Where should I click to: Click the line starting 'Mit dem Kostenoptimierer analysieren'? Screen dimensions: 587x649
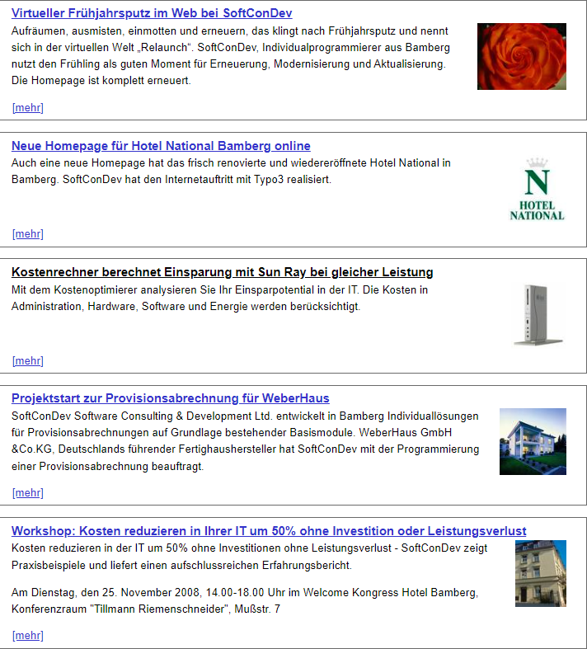[219, 290]
